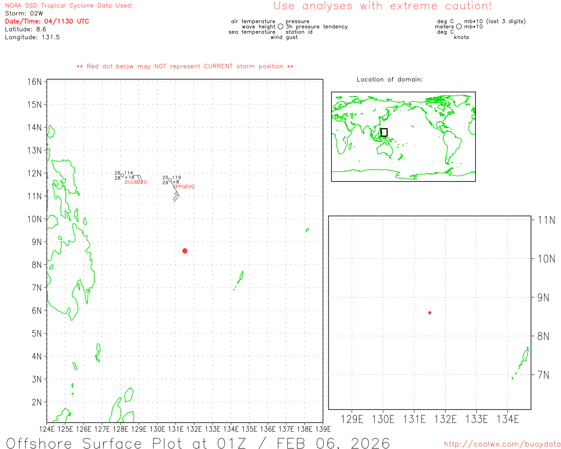Image resolution: width=561 pixels, height=449 pixels.
Task: Click the 'Use analyses with extreme caution!' warning
Action: pyautogui.click(x=382, y=6)
